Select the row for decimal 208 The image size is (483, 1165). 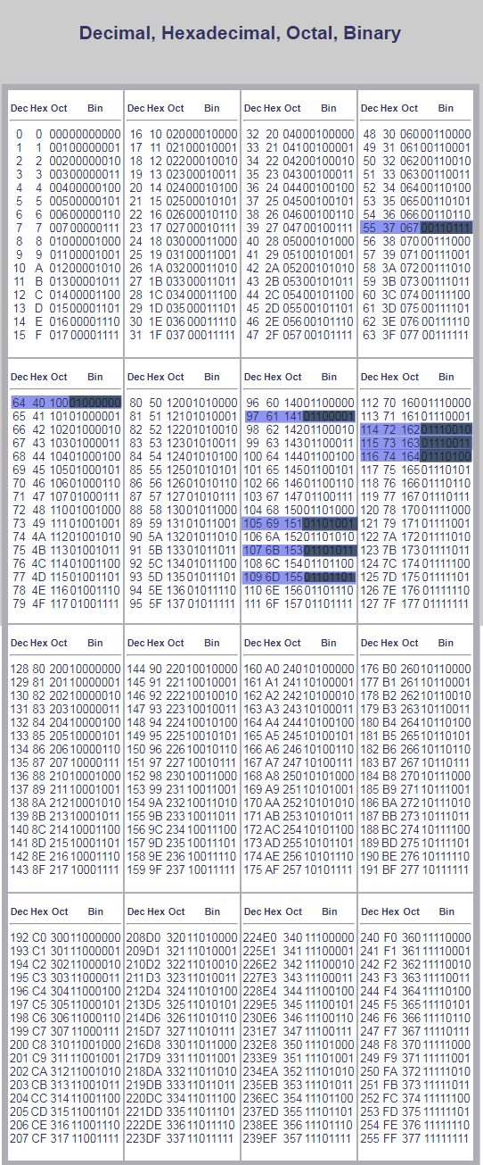click(x=183, y=937)
